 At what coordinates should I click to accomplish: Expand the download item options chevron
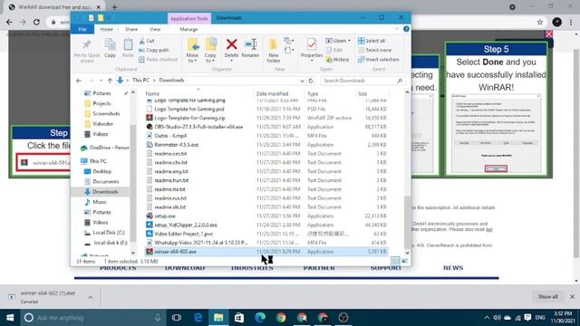coord(91,297)
